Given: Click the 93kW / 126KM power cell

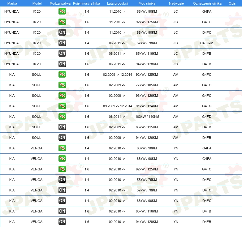Looking at the screenshot, I should pos(147,96).
